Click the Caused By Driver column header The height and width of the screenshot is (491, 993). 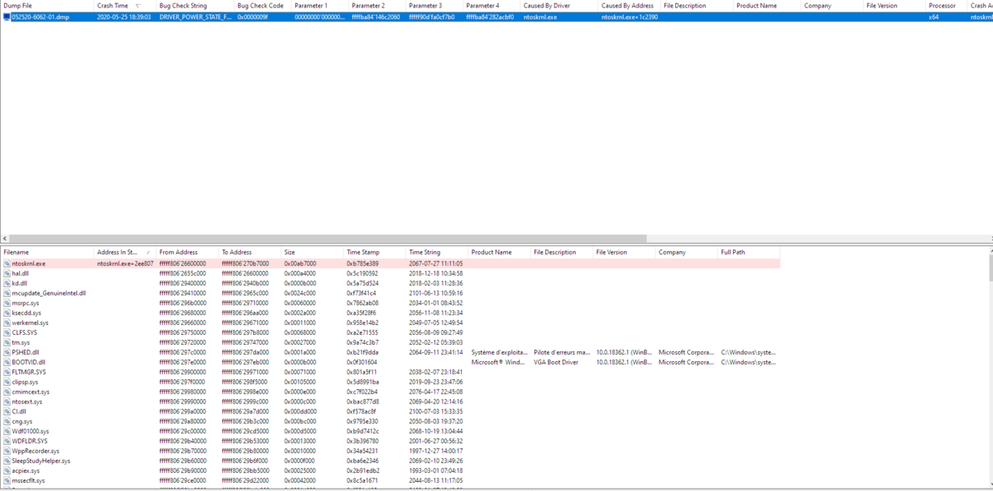coord(560,6)
